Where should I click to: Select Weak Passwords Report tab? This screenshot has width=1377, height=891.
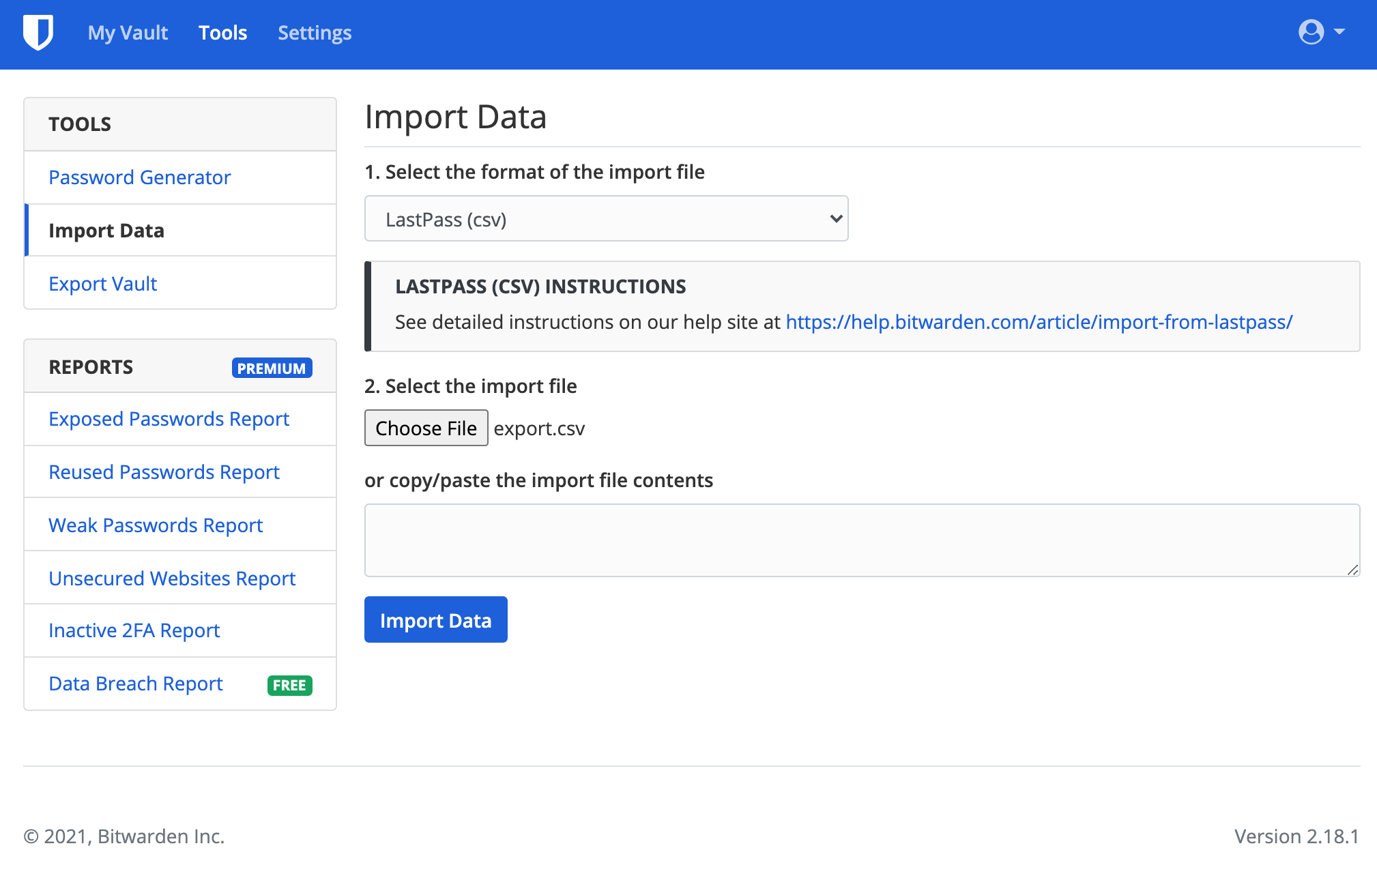click(x=156, y=525)
